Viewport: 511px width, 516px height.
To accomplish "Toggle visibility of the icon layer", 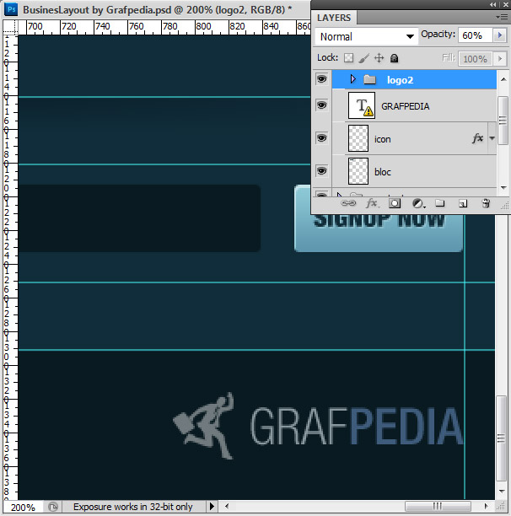I will (x=321, y=138).
